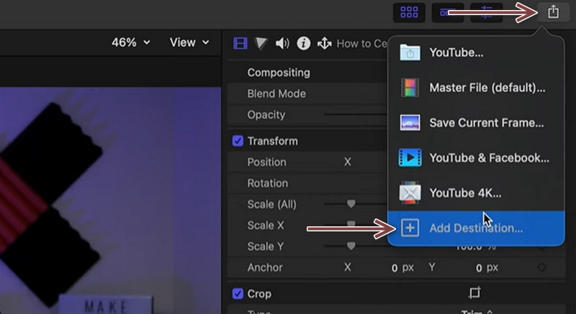Select YouTube 4K... from share menu

[x=465, y=193]
